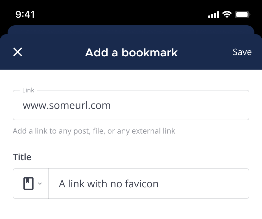Click the 'Title' field label
The image size is (262, 219).
pyautogui.click(x=22, y=157)
